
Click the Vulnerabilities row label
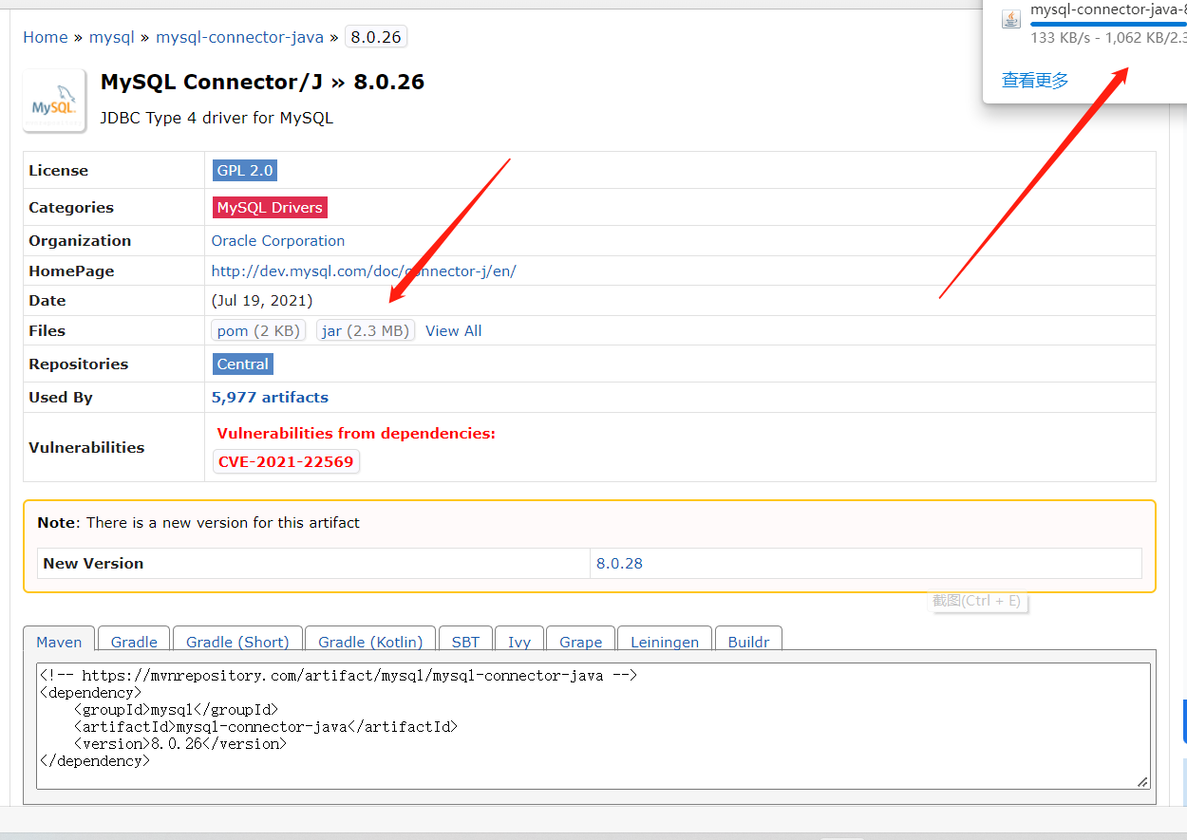tap(86, 448)
